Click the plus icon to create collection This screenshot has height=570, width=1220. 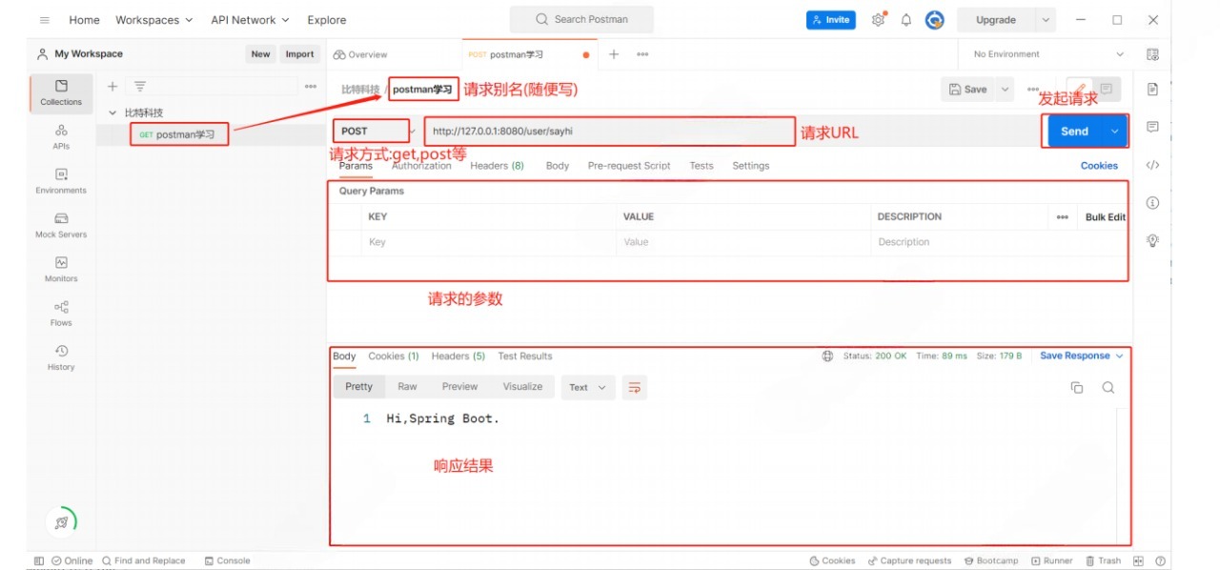(x=112, y=86)
